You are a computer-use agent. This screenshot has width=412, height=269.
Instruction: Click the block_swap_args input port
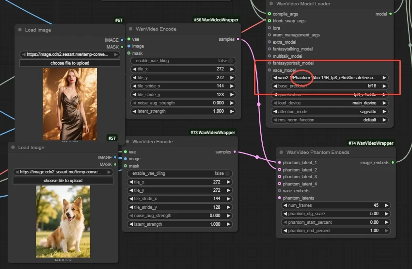coord(269,21)
